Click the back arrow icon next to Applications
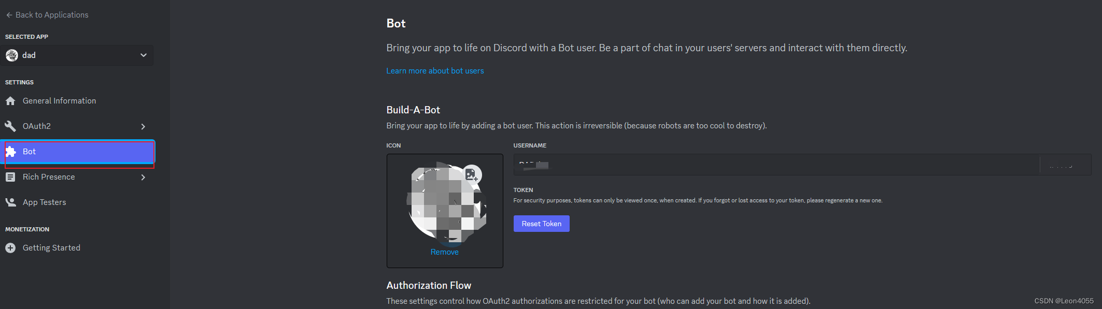This screenshot has height=309, width=1102. pos(9,15)
